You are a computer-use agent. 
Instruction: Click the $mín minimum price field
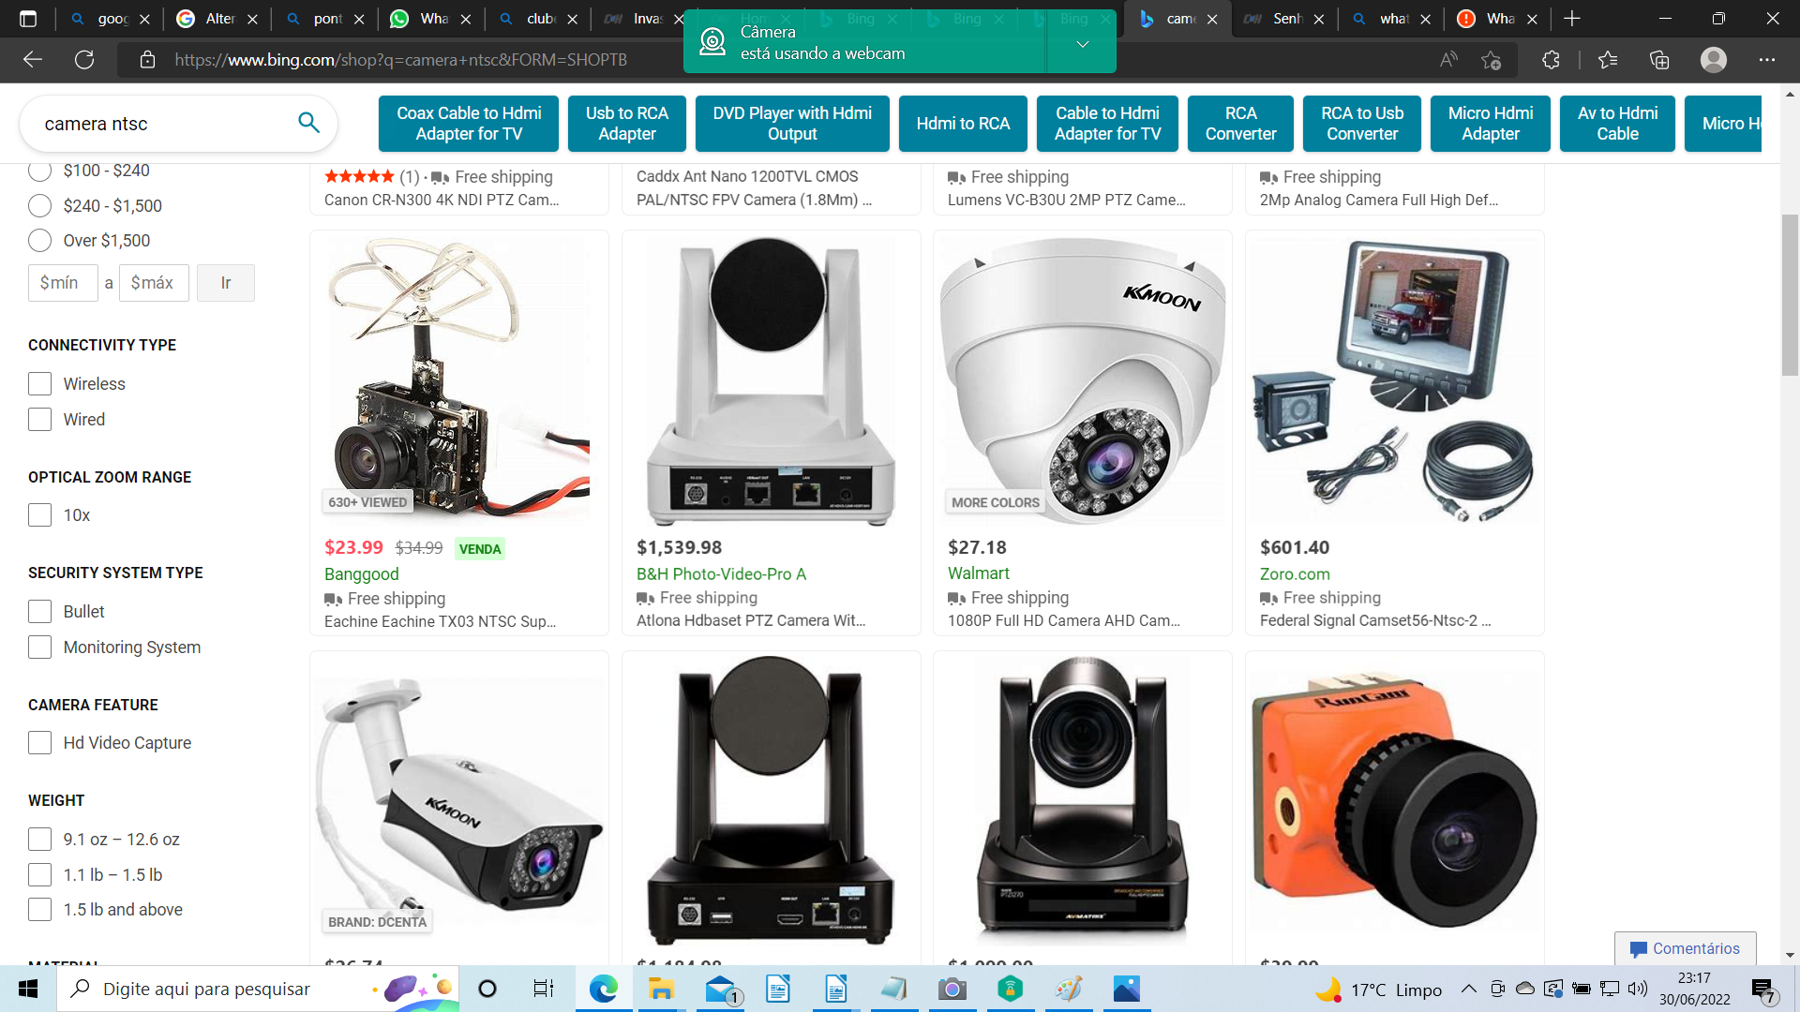pos(63,283)
